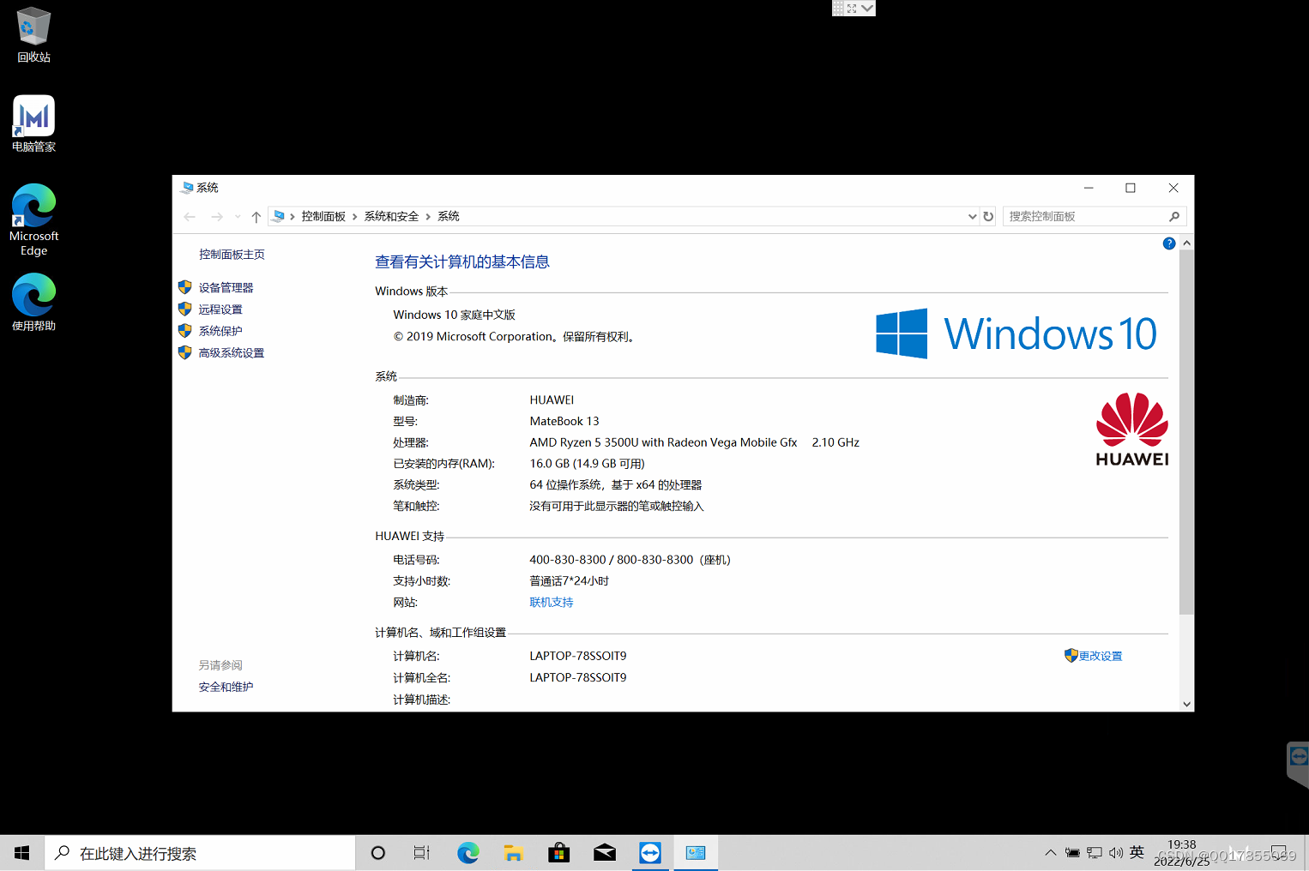1309x871 pixels.
Task: Open the notification center icon
Action: coord(1279,853)
